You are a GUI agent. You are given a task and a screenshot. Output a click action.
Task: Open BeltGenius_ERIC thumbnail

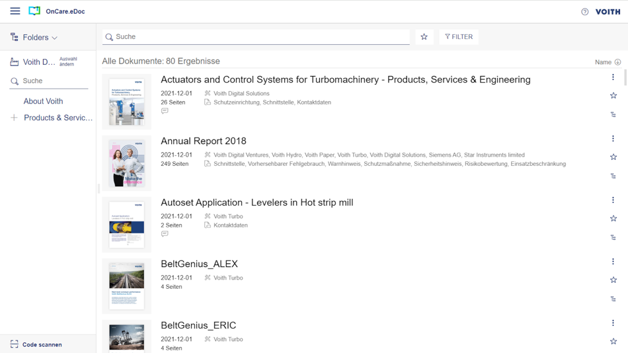tap(126, 336)
